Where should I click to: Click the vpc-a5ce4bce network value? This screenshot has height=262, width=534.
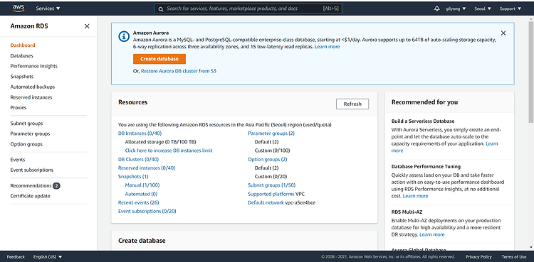(300, 202)
